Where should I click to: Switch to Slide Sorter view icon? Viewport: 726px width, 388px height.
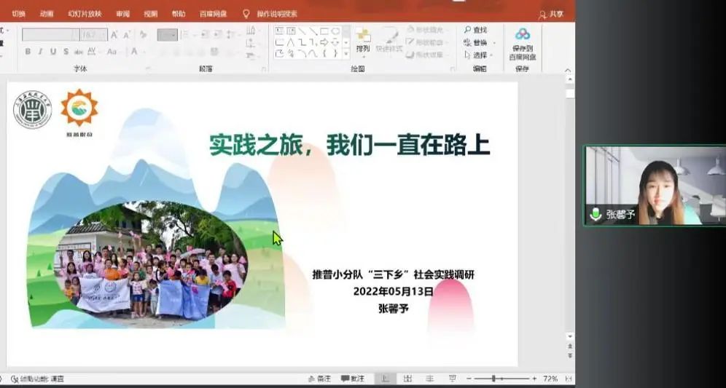407,379
